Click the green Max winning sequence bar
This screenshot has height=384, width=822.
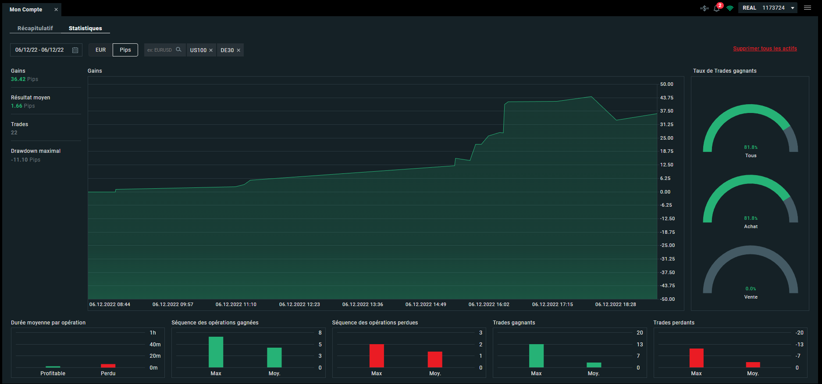pyautogui.click(x=216, y=352)
